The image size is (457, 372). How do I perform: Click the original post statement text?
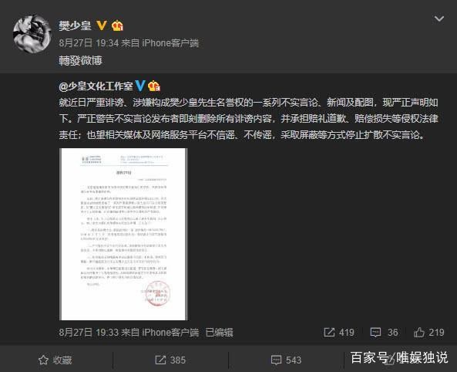[x=249, y=119]
